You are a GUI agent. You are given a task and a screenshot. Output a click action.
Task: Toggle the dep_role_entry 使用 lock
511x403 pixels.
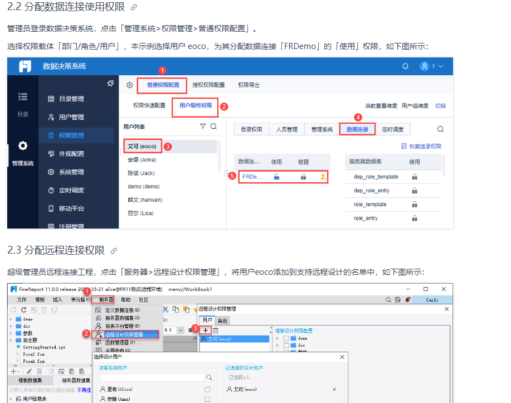pos(415,191)
